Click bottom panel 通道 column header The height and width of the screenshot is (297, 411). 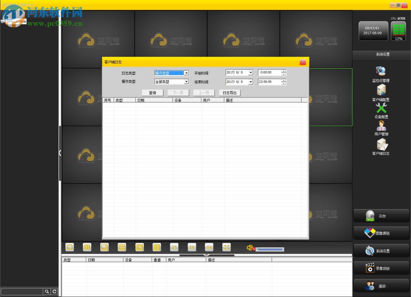tap(159, 260)
